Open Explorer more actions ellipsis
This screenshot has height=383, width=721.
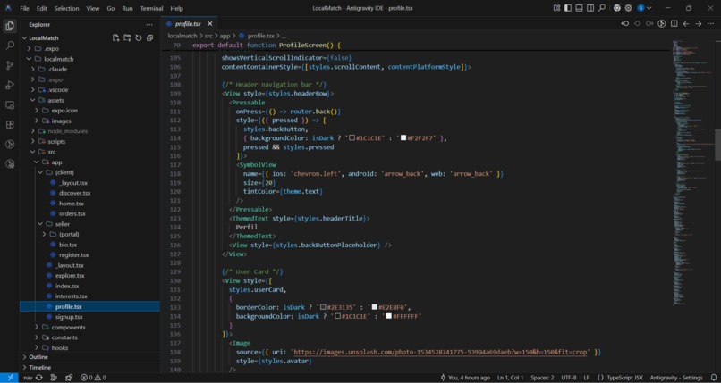149,25
